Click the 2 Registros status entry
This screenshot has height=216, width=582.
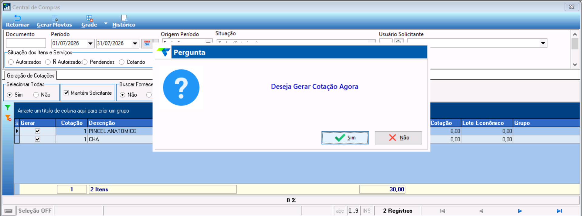397,211
